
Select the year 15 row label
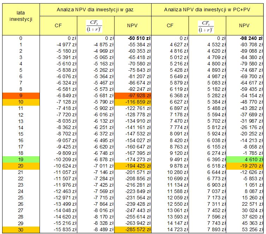[x=21, y=134]
